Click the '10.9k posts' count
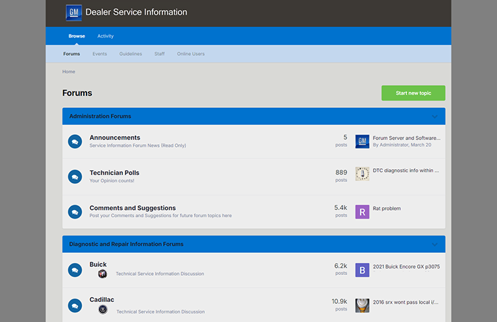Viewport: 497px width, 322px height. pyautogui.click(x=339, y=305)
